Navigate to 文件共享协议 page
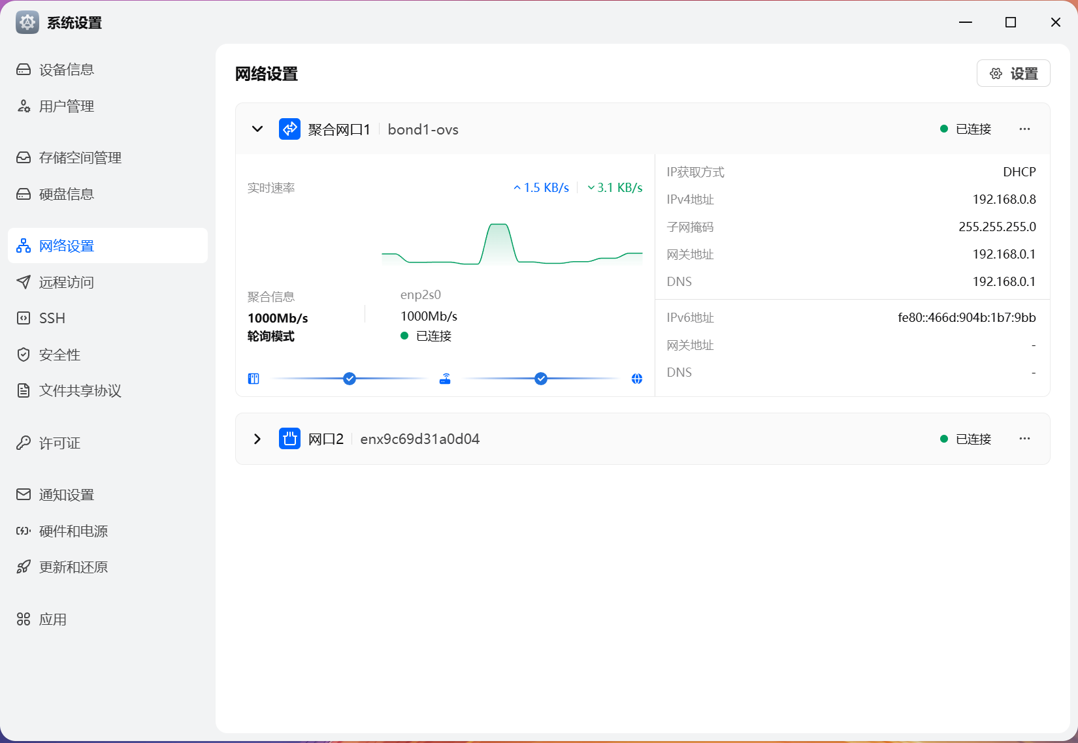The height and width of the screenshot is (743, 1078). tap(80, 391)
